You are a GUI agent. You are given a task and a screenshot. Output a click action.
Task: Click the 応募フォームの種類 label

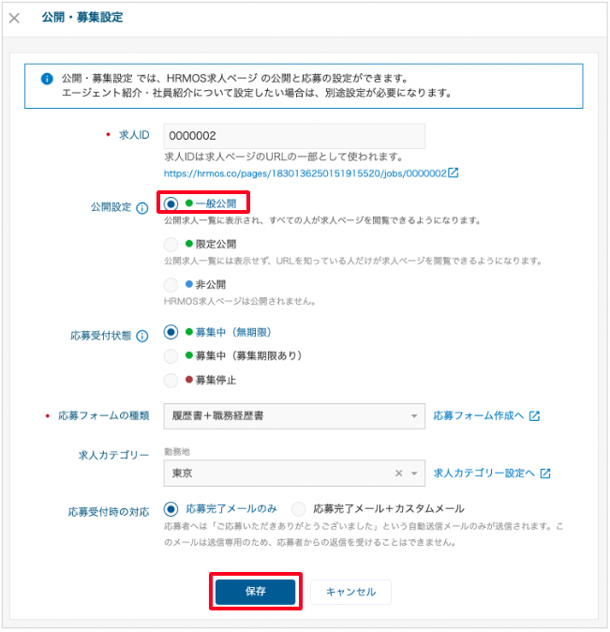[104, 415]
